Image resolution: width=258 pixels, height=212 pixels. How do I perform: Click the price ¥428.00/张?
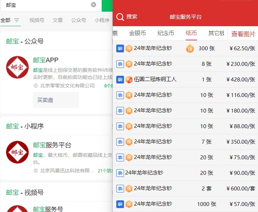(241, 80)
